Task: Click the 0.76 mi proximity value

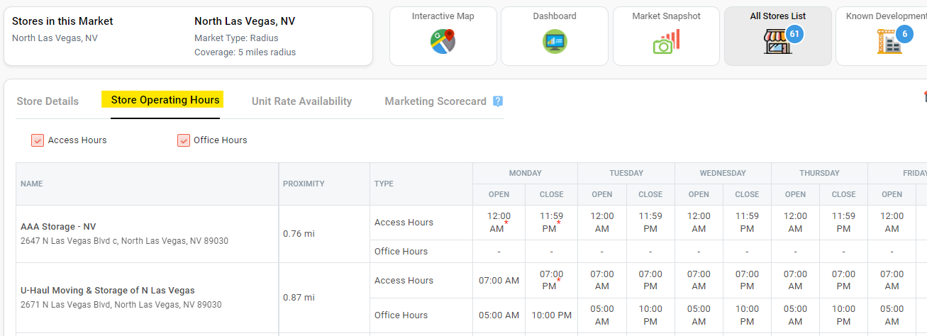Action: 299,234
